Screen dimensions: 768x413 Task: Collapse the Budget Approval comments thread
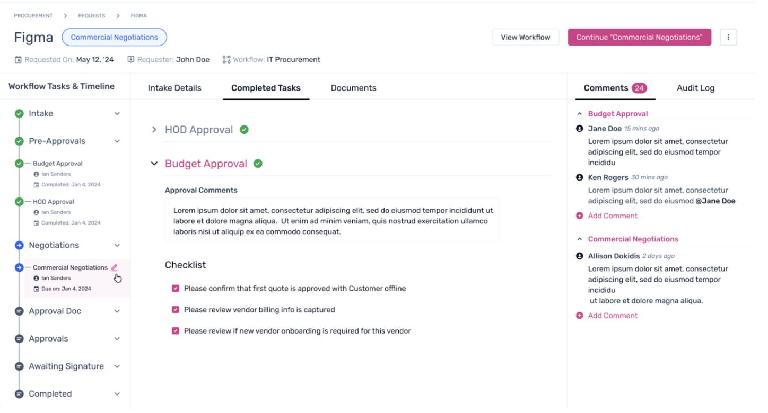[x=580, y=114]
